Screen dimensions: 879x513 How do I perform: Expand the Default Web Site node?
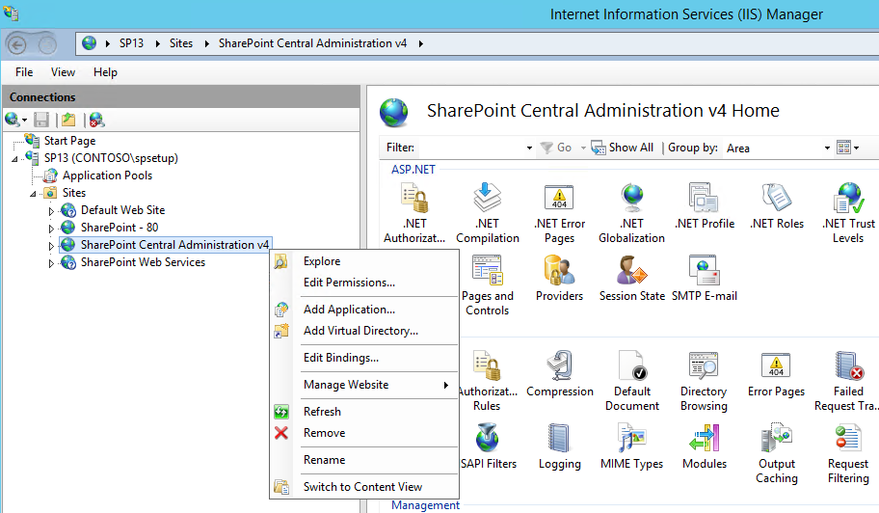(51, 211)
